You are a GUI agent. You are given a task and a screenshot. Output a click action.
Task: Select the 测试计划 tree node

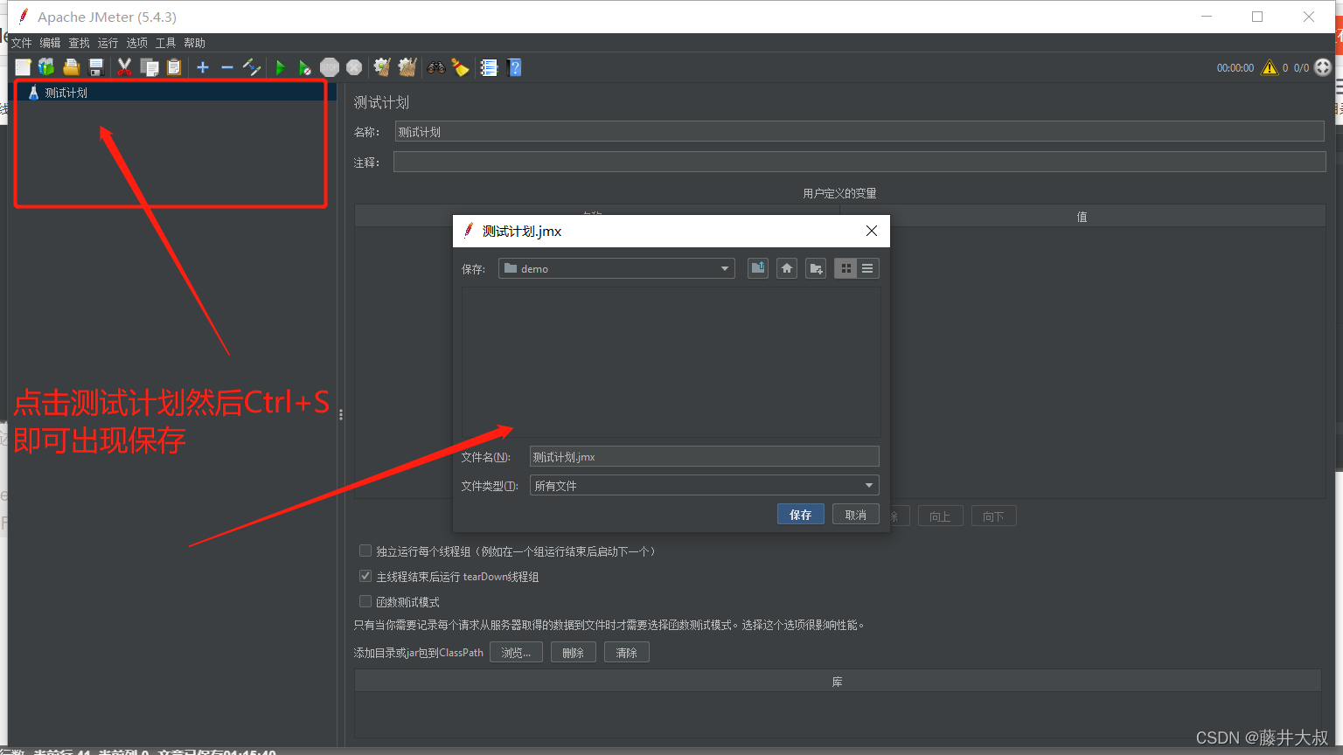pyautogui.click(x=66, y=93)
